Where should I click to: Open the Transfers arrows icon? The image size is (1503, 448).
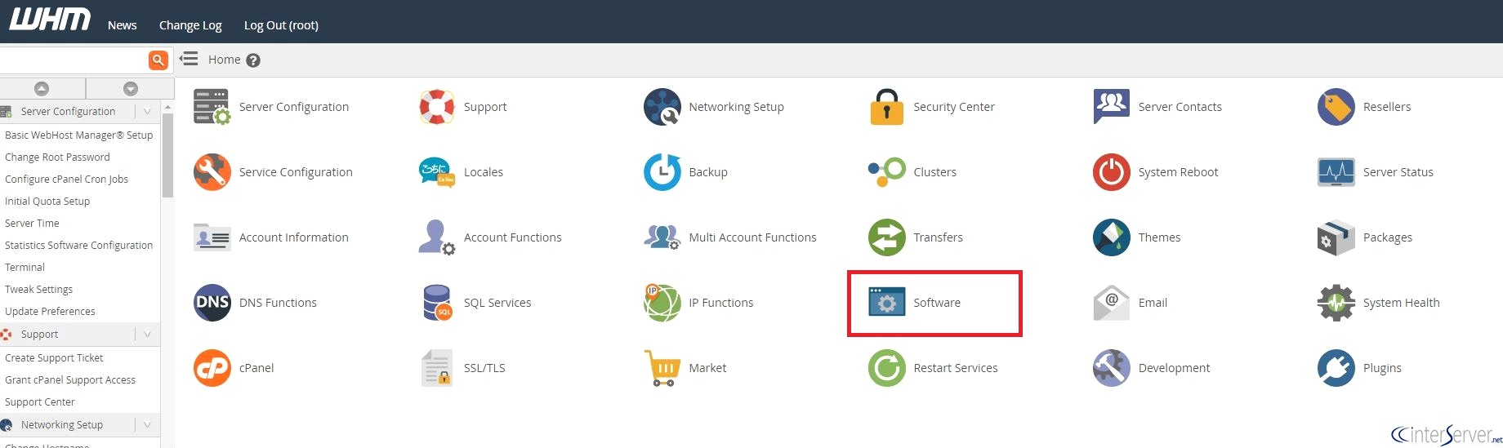[x=886, y=237]
